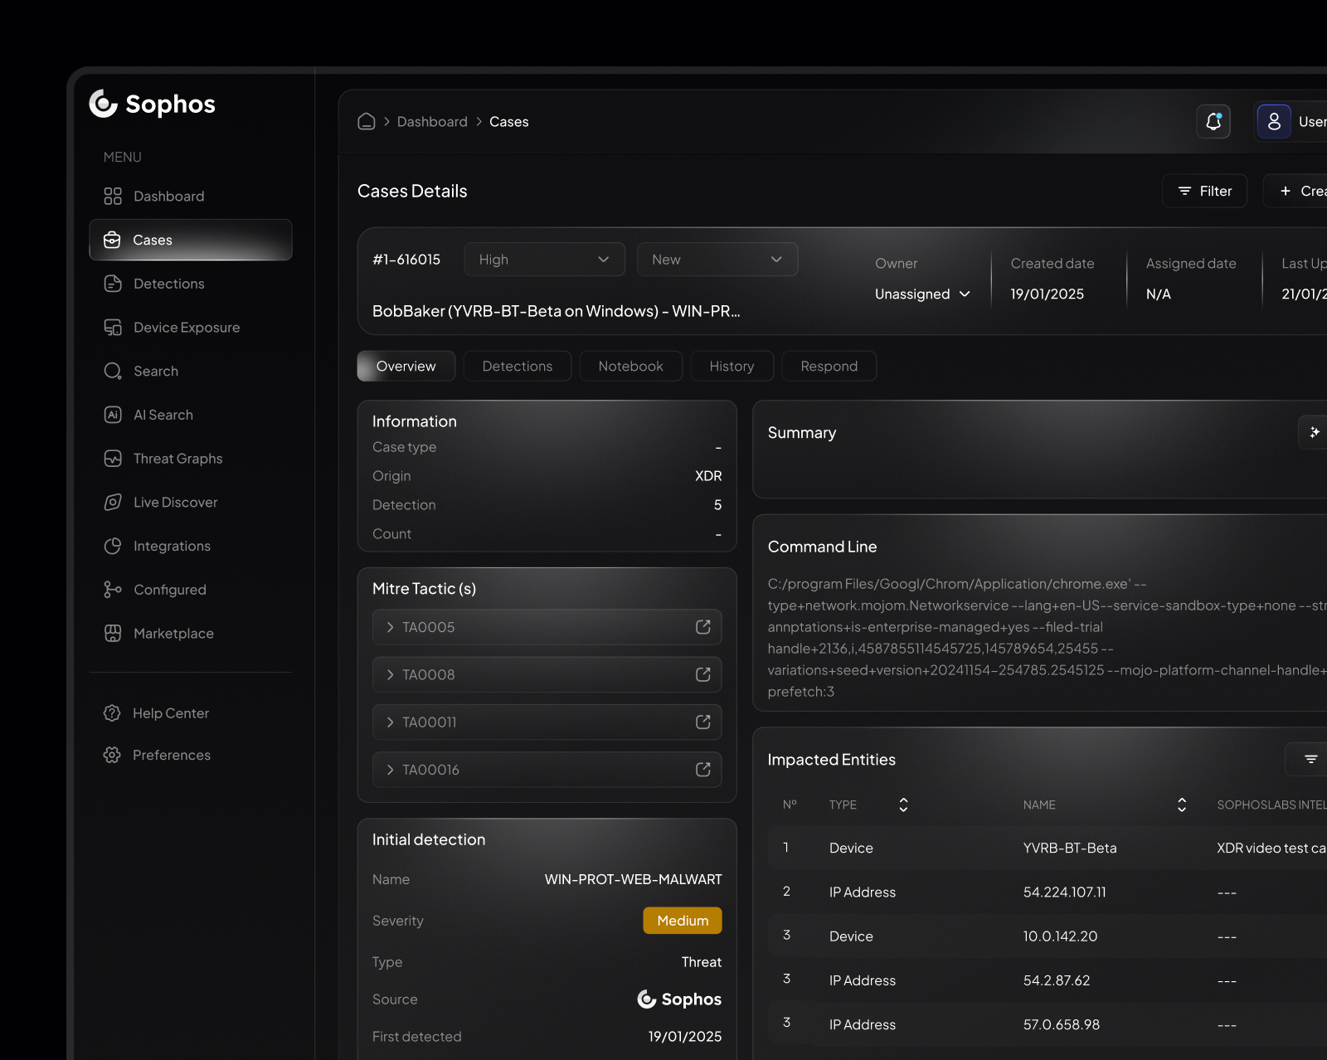Click the Impacted Entities filter icon
The image size is (1327, 1060).
pos(1310,759)
